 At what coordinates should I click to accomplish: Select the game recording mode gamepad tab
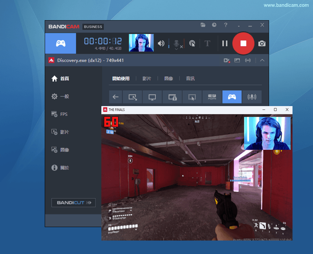[x=60, y=43]
